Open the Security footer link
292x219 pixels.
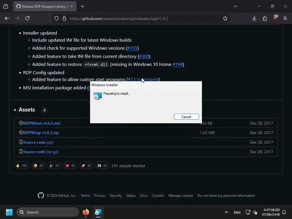click(x=116, y=196)
